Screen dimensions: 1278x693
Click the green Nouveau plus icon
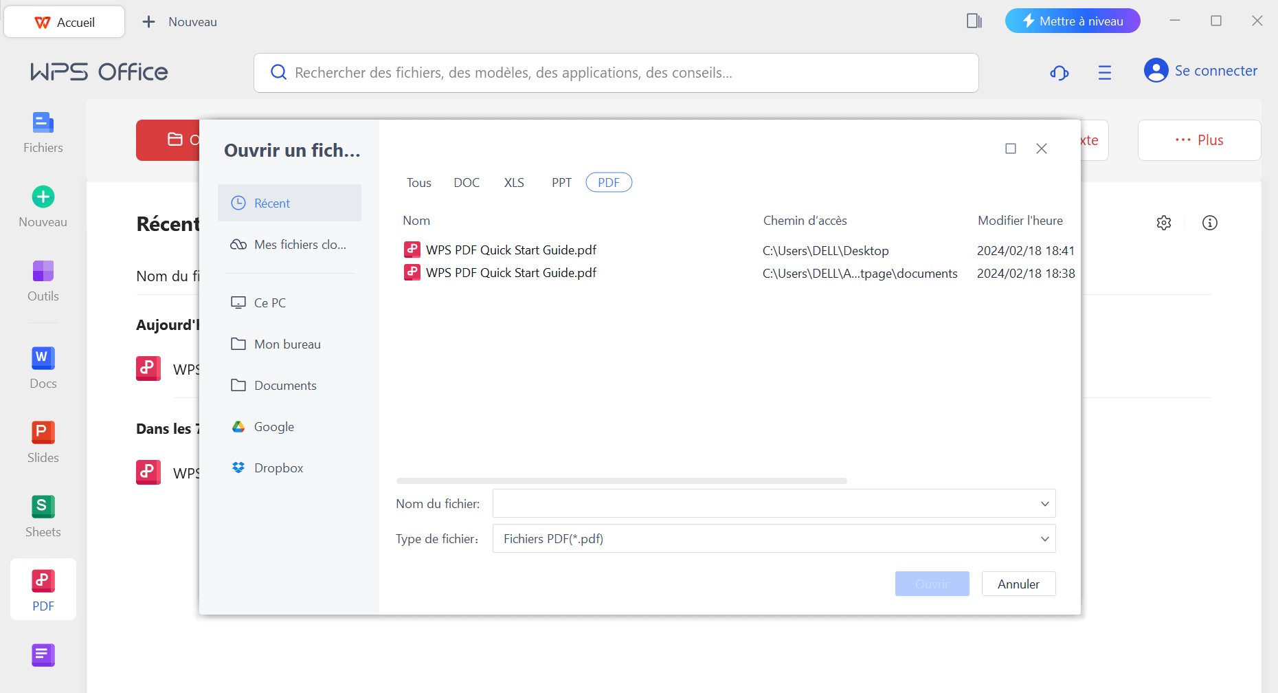[x=43, y=197]
